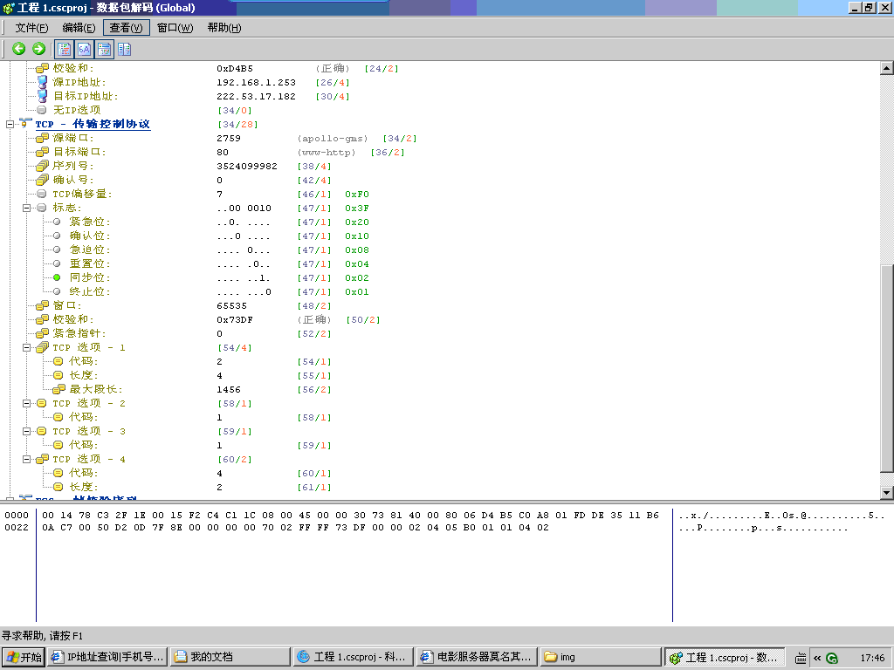Click the green forward navigation arrow

click(38, 49)
